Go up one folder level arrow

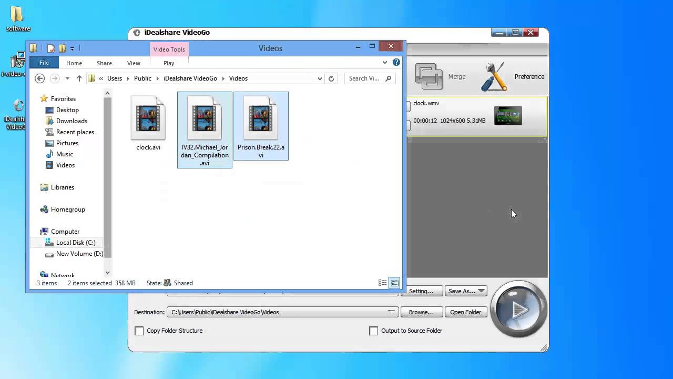tap(79, 78)
